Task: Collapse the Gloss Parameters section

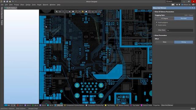Action: tap(154, 35)
